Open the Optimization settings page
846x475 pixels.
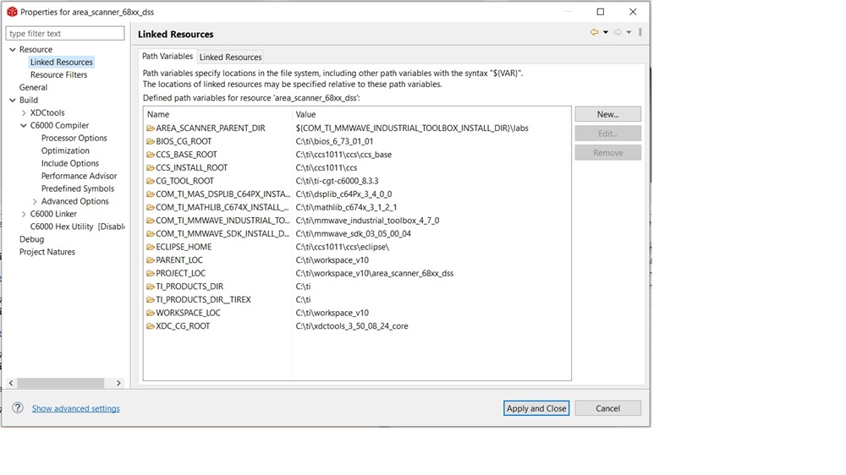(65, 150)
